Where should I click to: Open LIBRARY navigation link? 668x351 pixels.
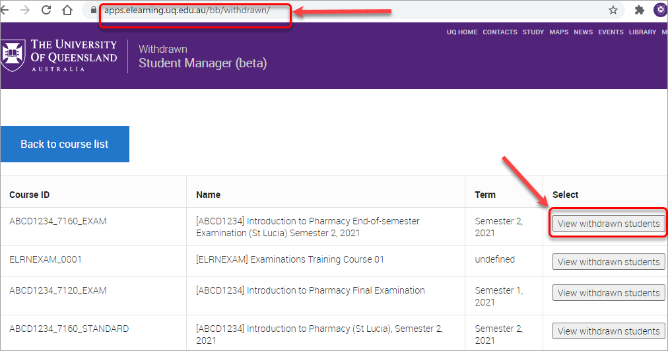click(x=642, y=32)
